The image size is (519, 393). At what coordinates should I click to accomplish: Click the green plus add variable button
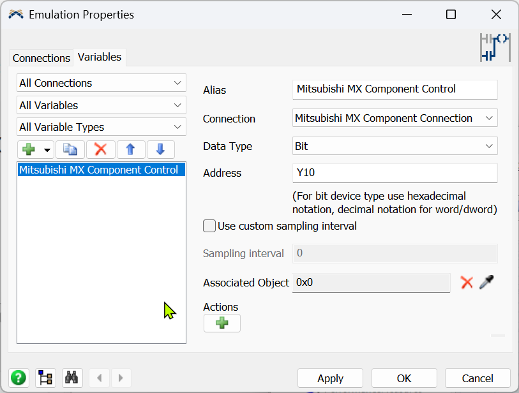click(29, 149)
